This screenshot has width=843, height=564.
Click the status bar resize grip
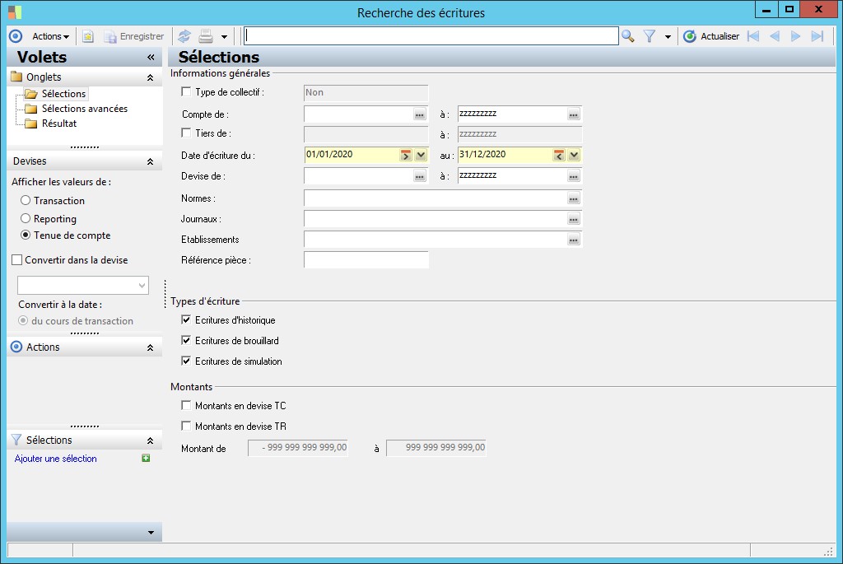[x=828, y=551]
